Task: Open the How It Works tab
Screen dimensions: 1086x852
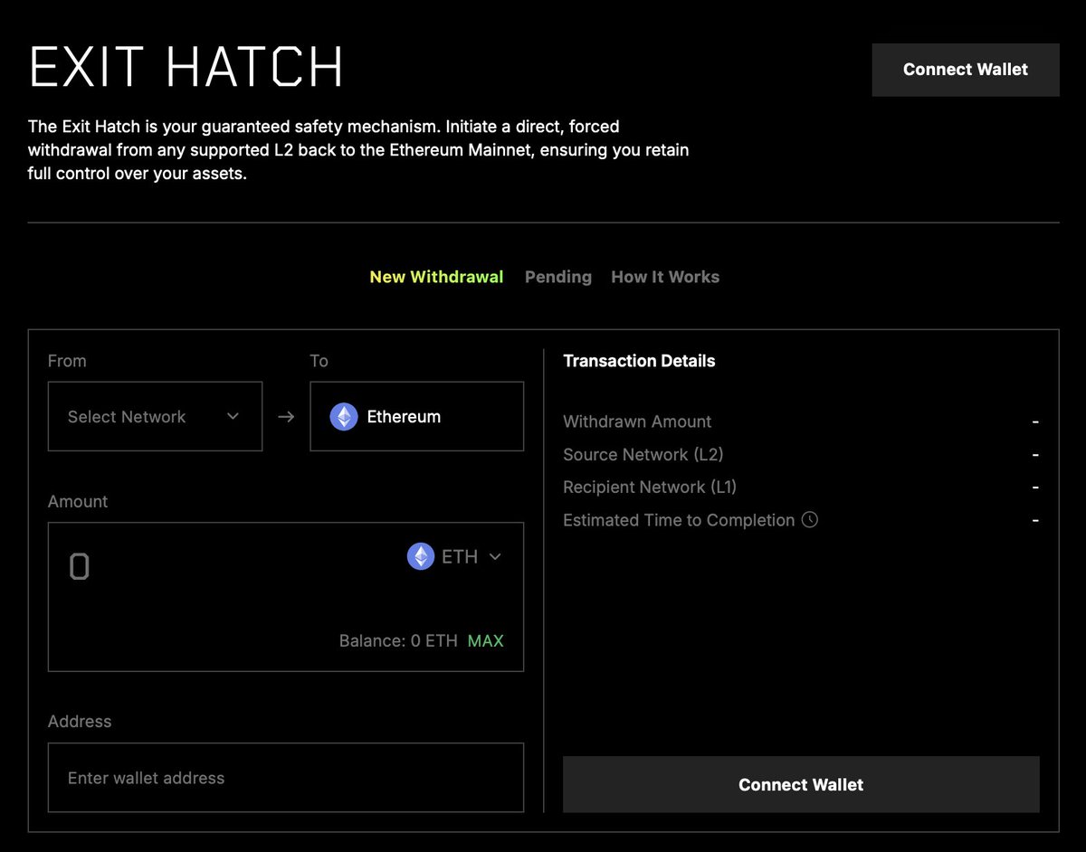Action: pyautogui.click(x=665, y=277)
